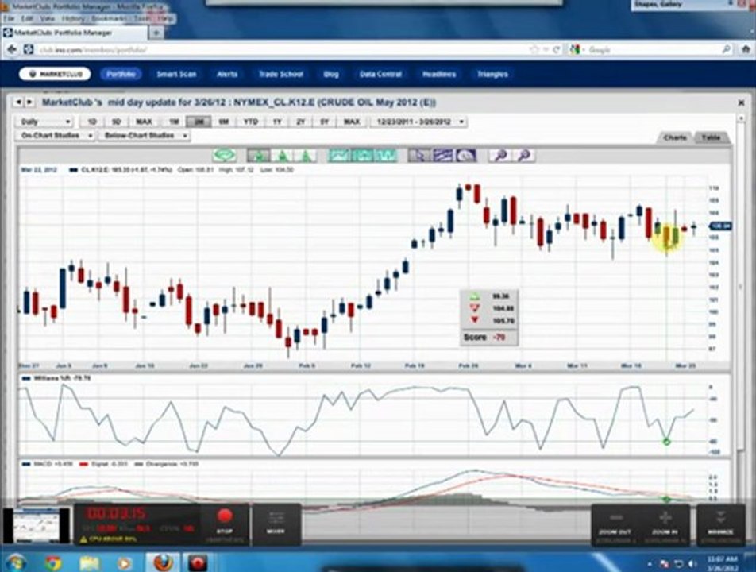The image size is (756, 572).
Task: Toggle the highlighted first Trade Triangle icon
Action: [259, 155]
